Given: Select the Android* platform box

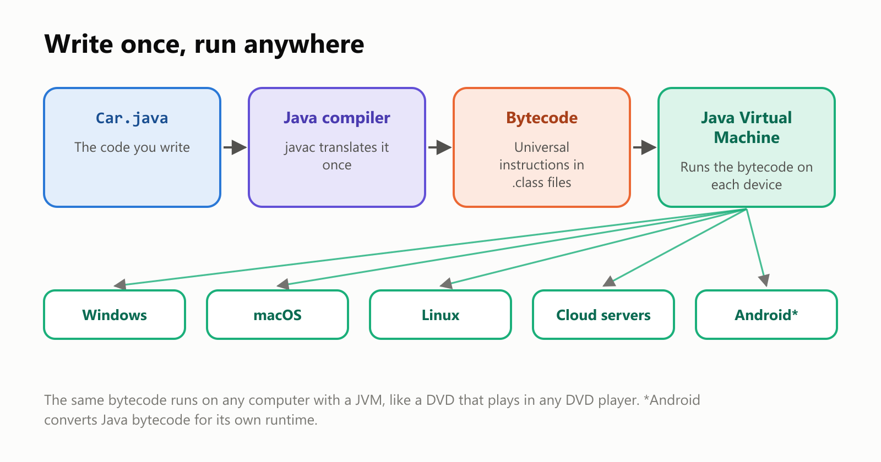Looking at the screenshot, I should [766, 315].
